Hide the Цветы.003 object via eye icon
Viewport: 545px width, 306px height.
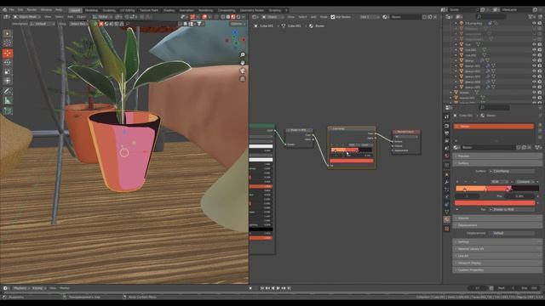(534, 76)
